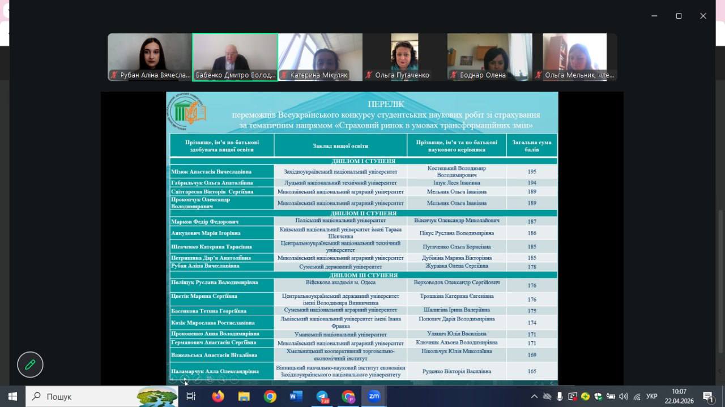This screenshot has width=725, height=407.
Task: Click the green annotation pencil button
Action: point(30,365)
